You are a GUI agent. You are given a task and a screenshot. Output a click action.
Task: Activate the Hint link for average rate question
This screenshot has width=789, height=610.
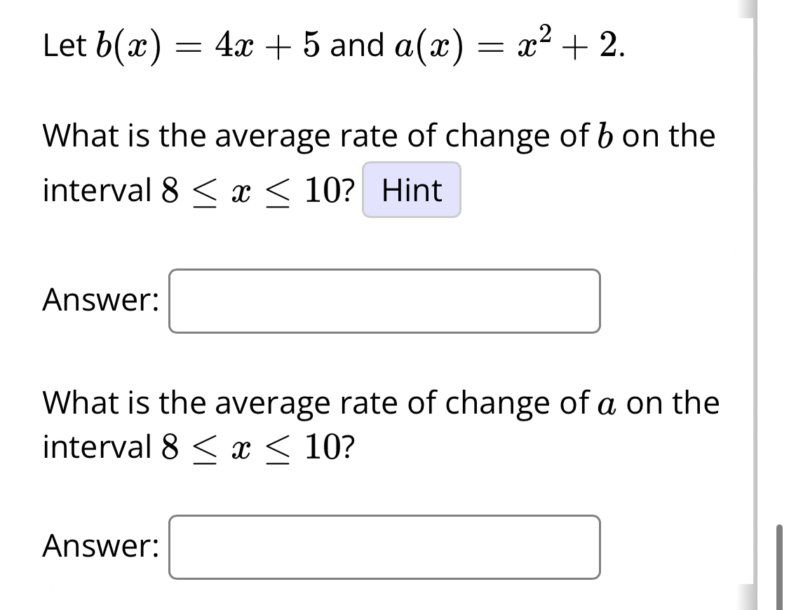pyautogui.click(x=411, y=191)
